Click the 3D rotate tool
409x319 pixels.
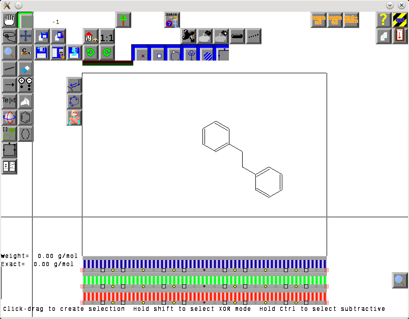click(9, 118)
